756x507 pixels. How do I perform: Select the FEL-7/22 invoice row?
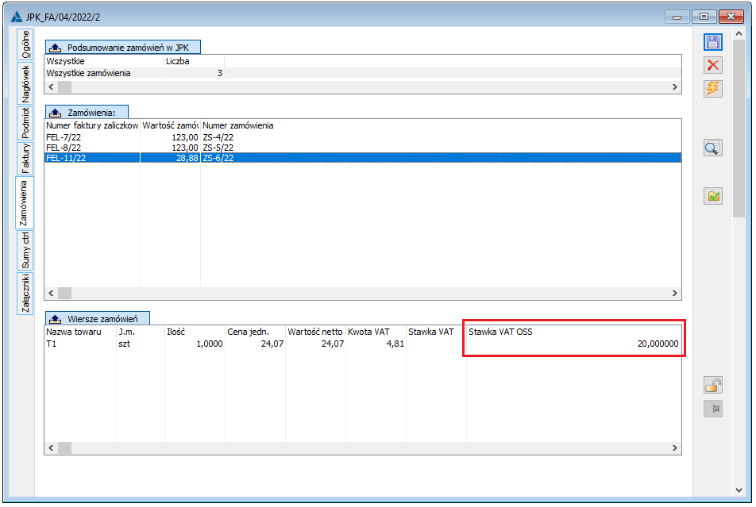click(x=363, y=137)
